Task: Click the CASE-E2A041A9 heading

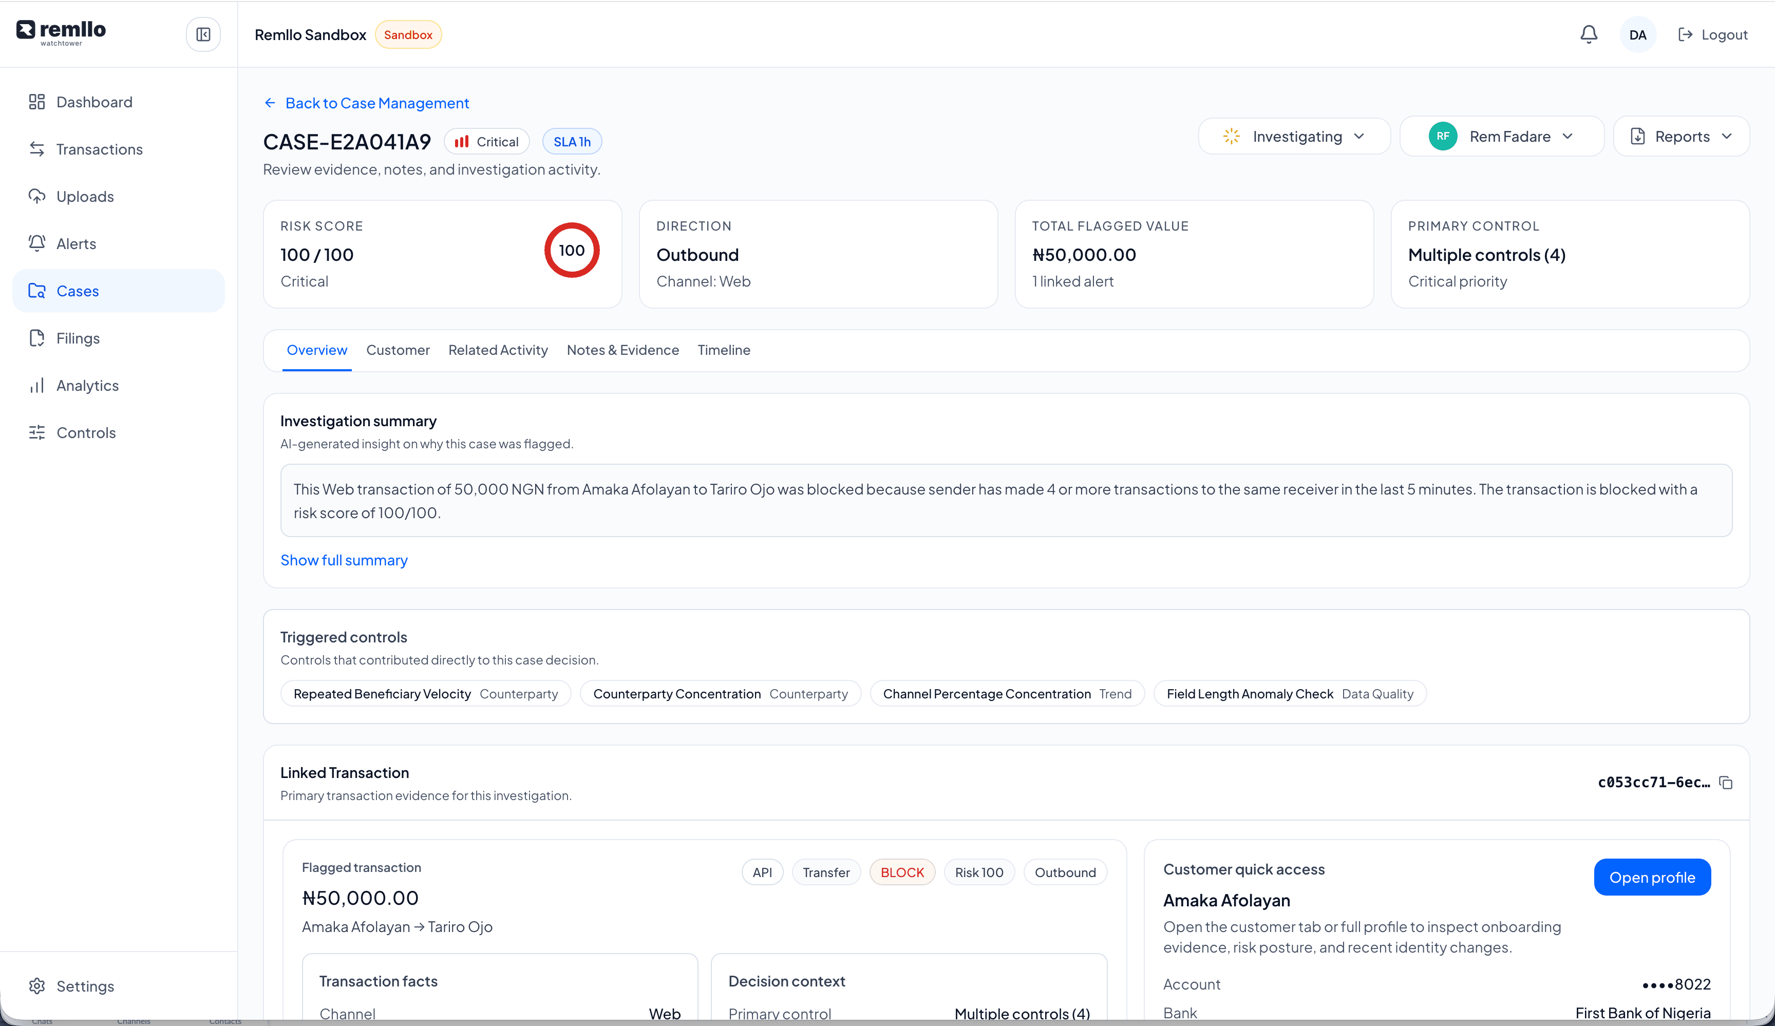Action: (347, 142)
